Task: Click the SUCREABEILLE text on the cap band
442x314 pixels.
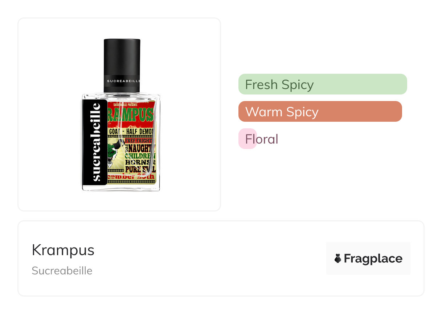Action: click(123, 81)
